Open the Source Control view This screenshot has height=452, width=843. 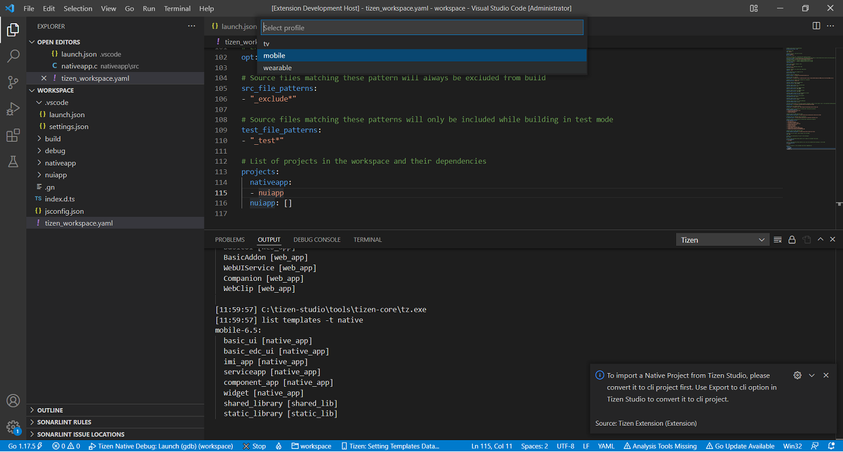point(13,83)
